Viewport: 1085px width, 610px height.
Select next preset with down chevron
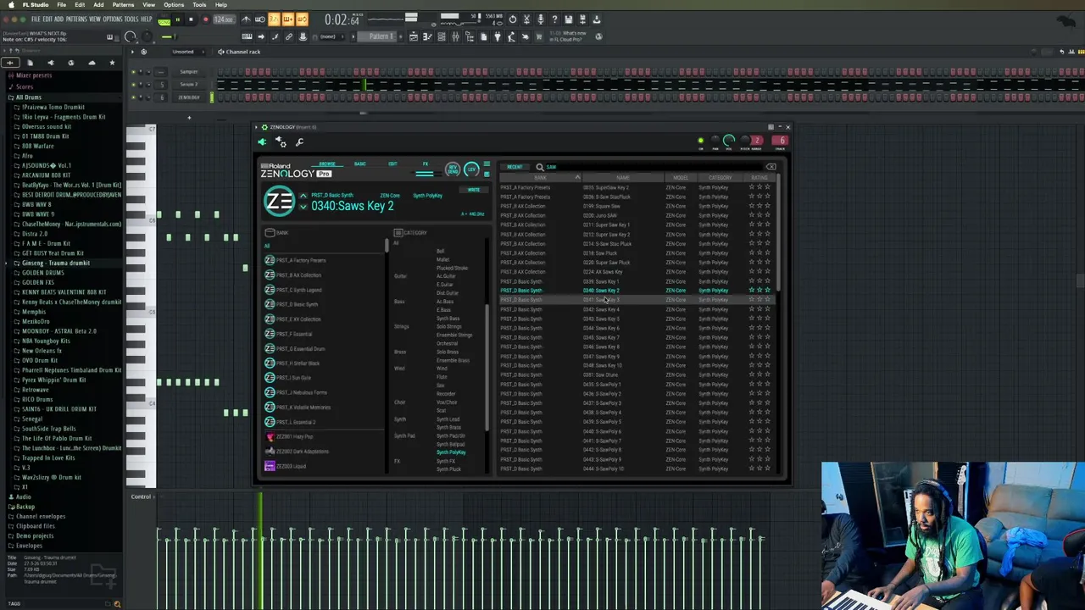[303, 207]
